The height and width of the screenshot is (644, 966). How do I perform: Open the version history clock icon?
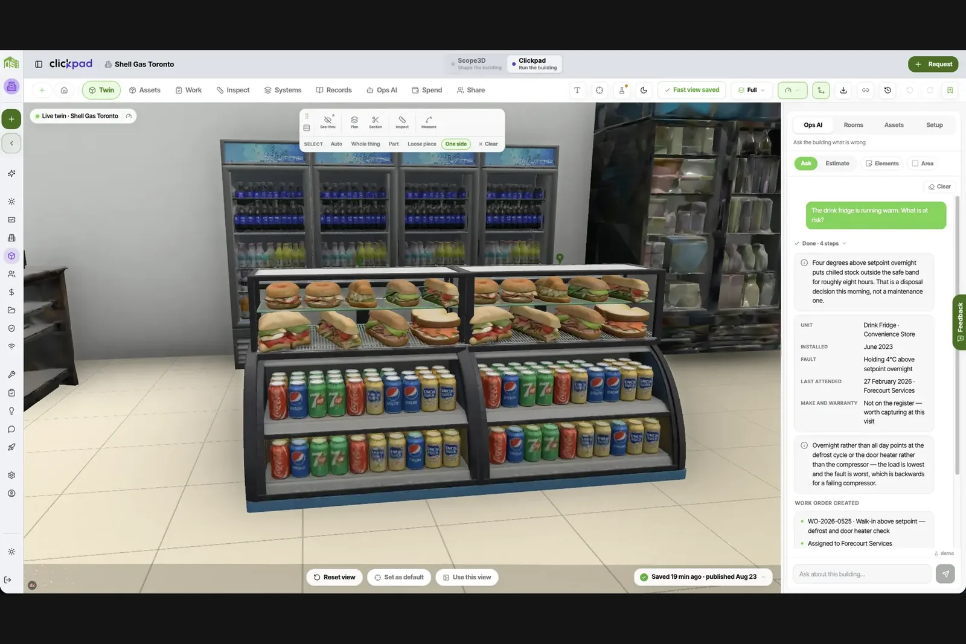[888, 90]
